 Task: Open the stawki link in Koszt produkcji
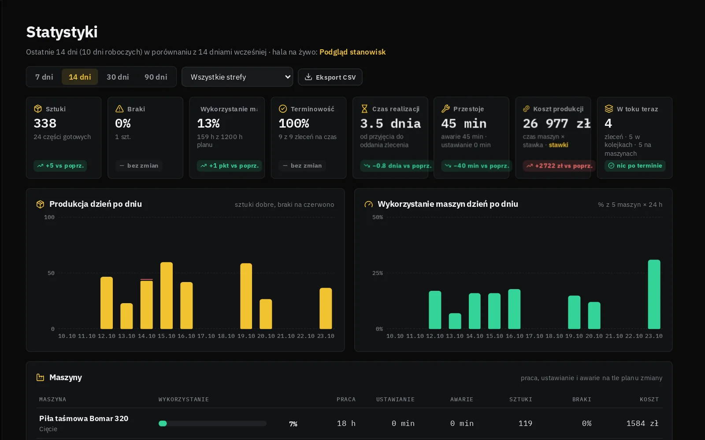(558, 145)
